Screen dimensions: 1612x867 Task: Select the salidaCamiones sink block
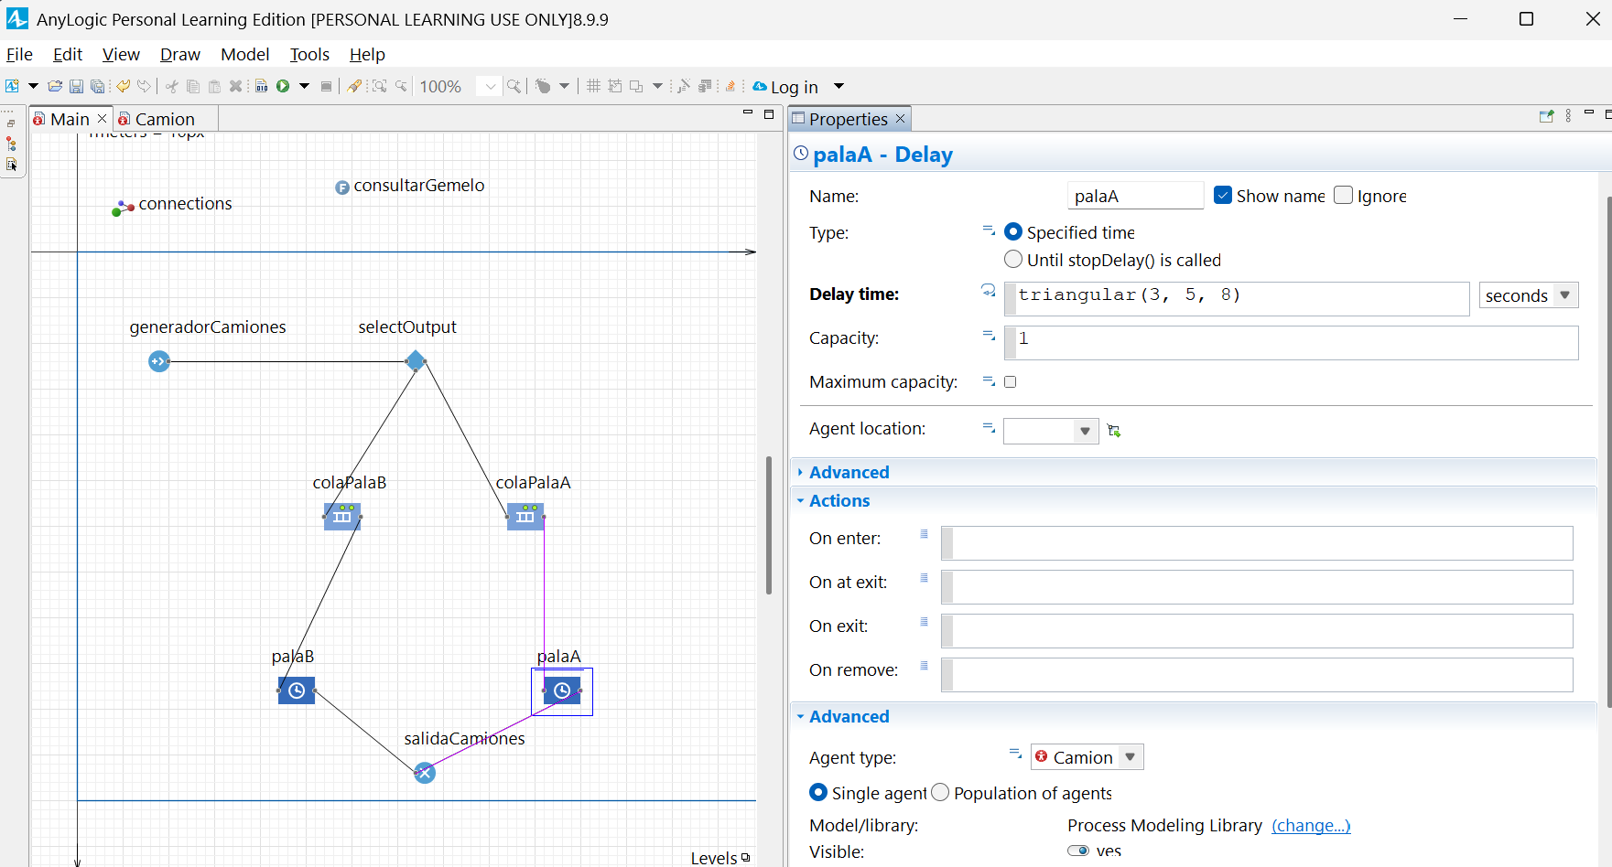pos(424,773)
